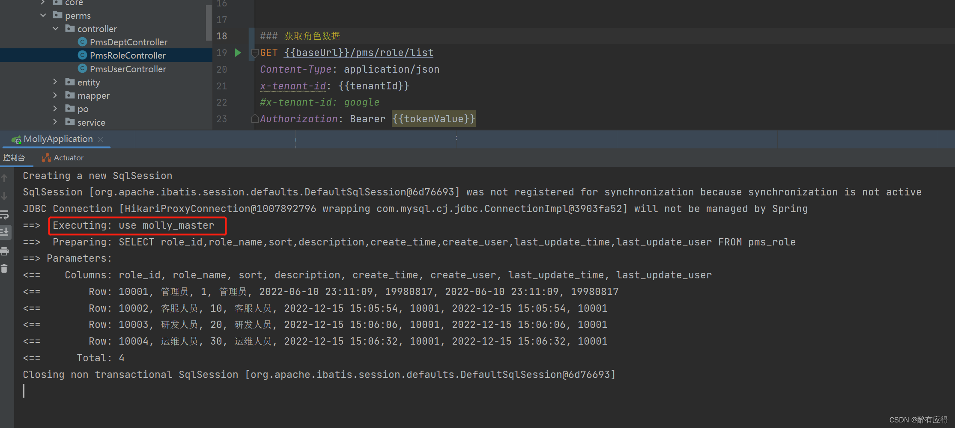The image size is (955, 428).
Task: Select PmsDeptController in project tree
Action: [x=128, y=42]
